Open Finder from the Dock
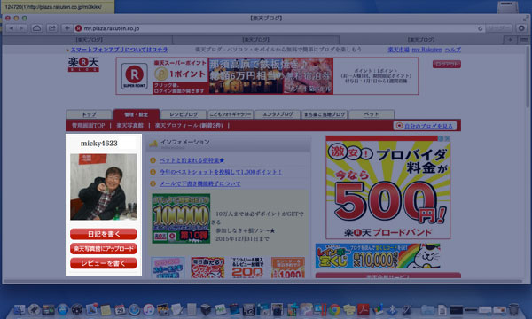Screen dimensions: 532x319 point(20,309)
